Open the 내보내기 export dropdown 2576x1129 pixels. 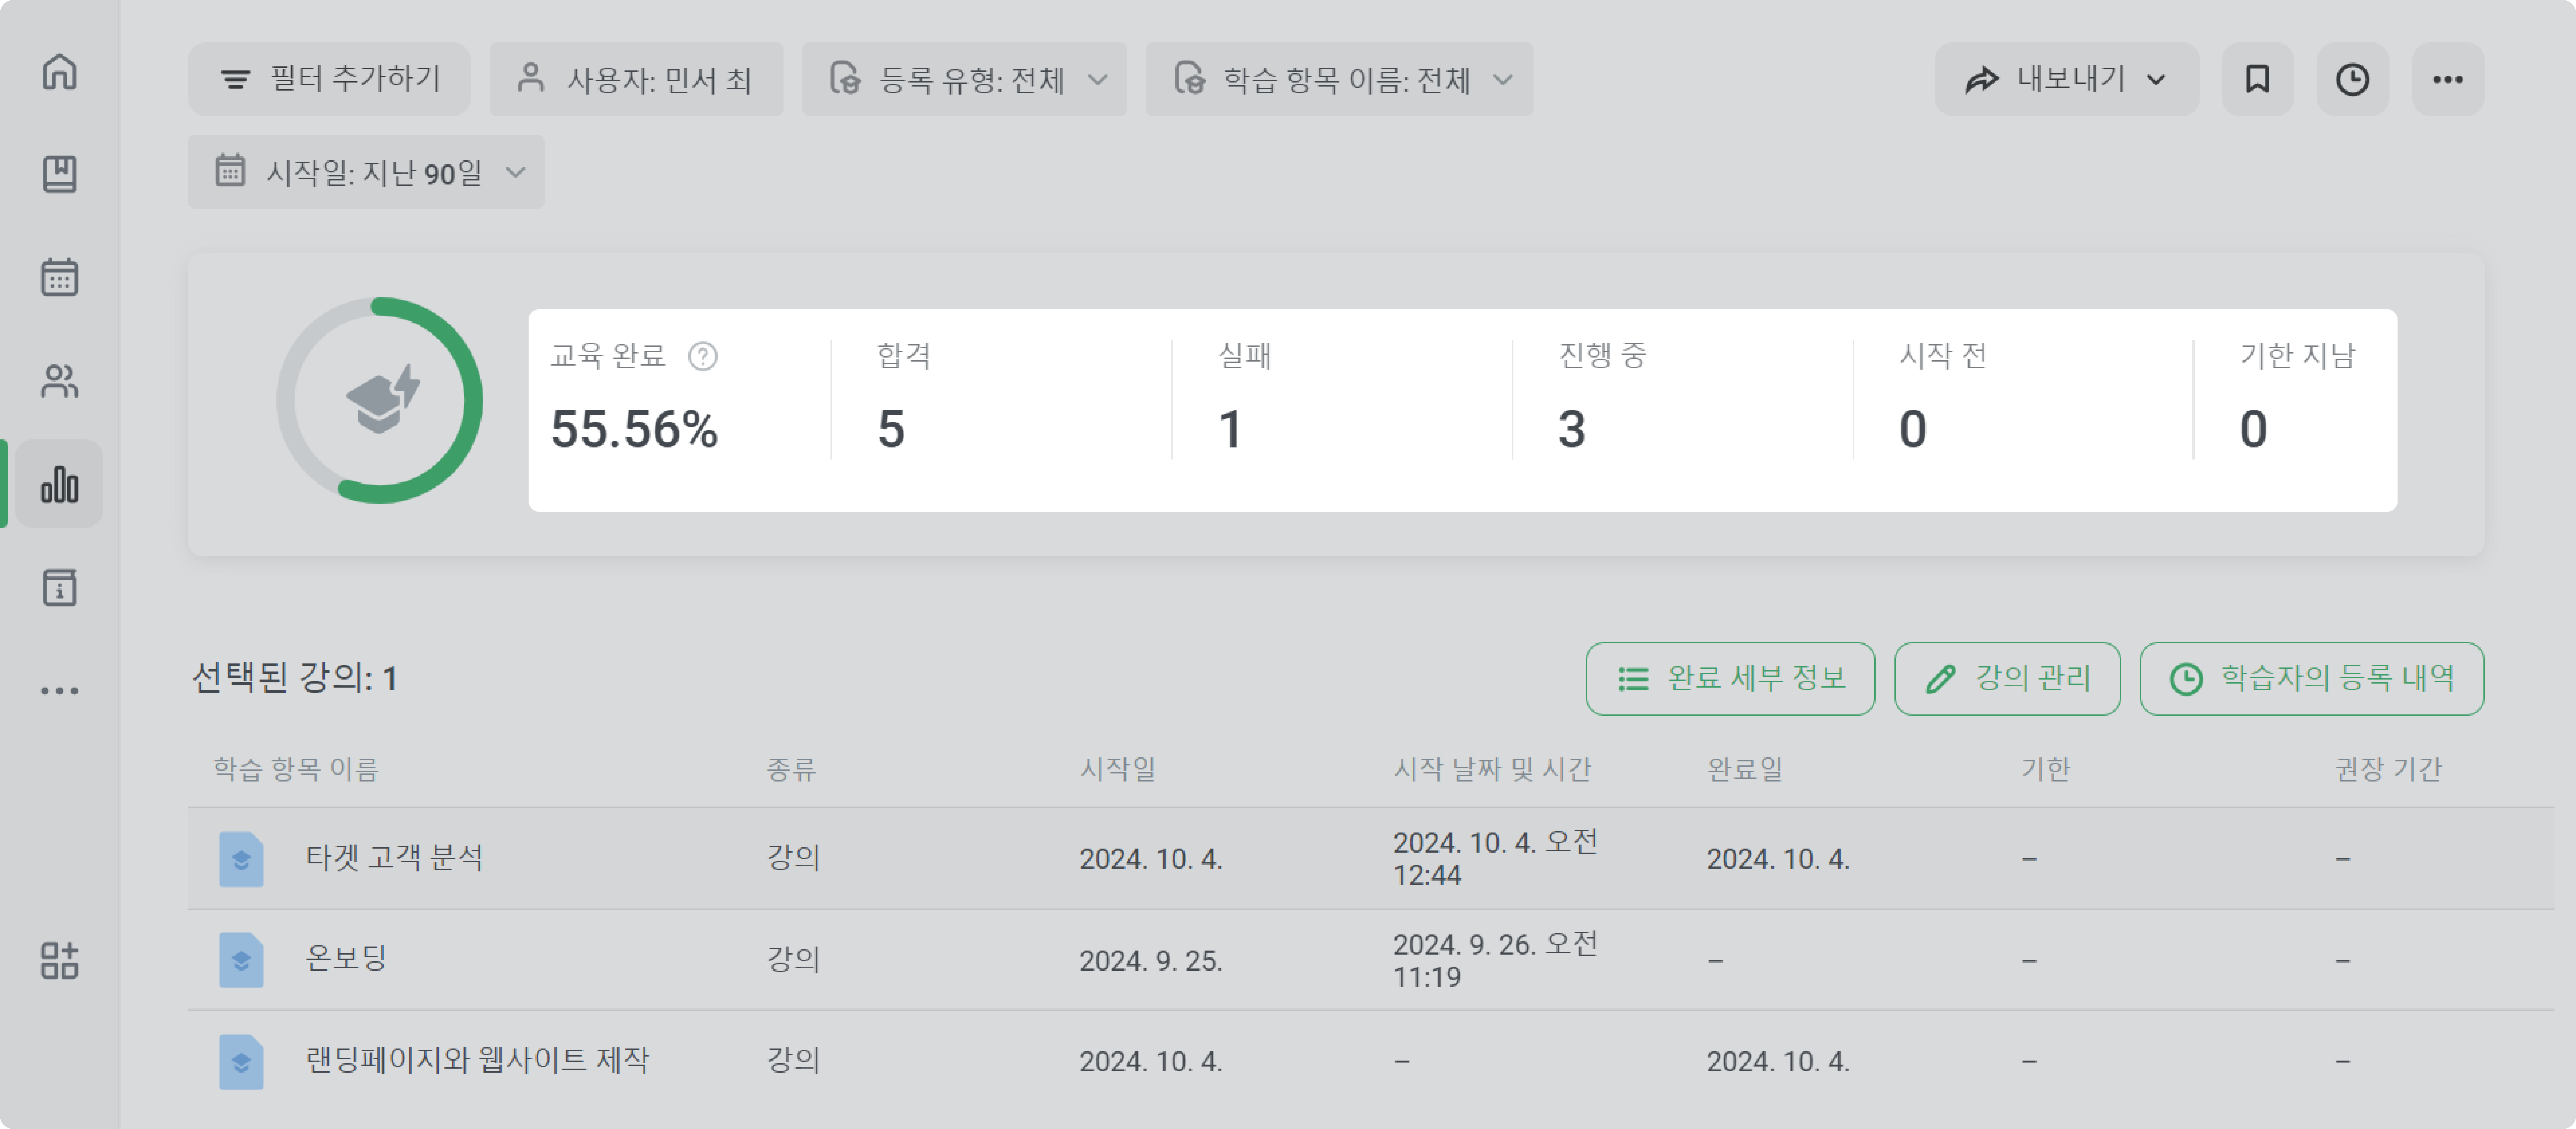[x=2066, y=79]
